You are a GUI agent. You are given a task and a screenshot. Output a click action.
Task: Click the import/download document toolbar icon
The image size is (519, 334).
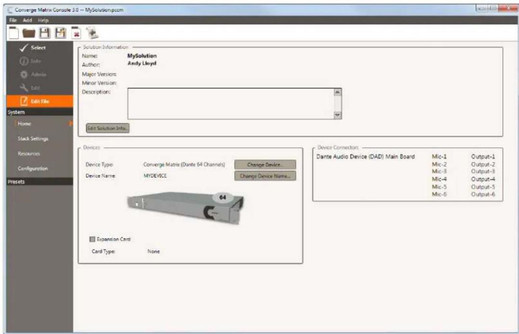(x=92, y=33)
